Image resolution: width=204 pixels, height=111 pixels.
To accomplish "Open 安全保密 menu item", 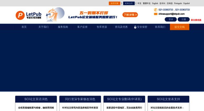I will pos(141,27).
